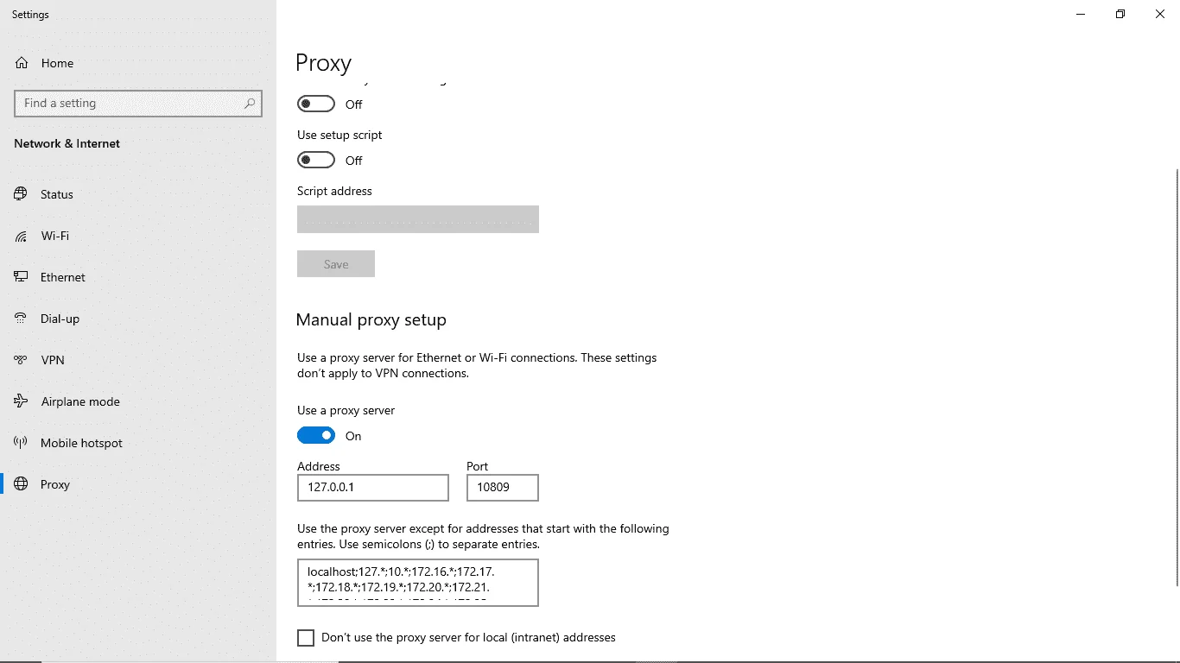Click the Ethernet monitor icon
The height and width of the screenshot is (663, 1180).
(x=21, y=277)
